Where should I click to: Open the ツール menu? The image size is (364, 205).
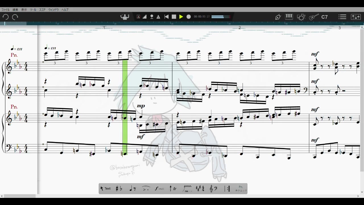coord(33,10)
